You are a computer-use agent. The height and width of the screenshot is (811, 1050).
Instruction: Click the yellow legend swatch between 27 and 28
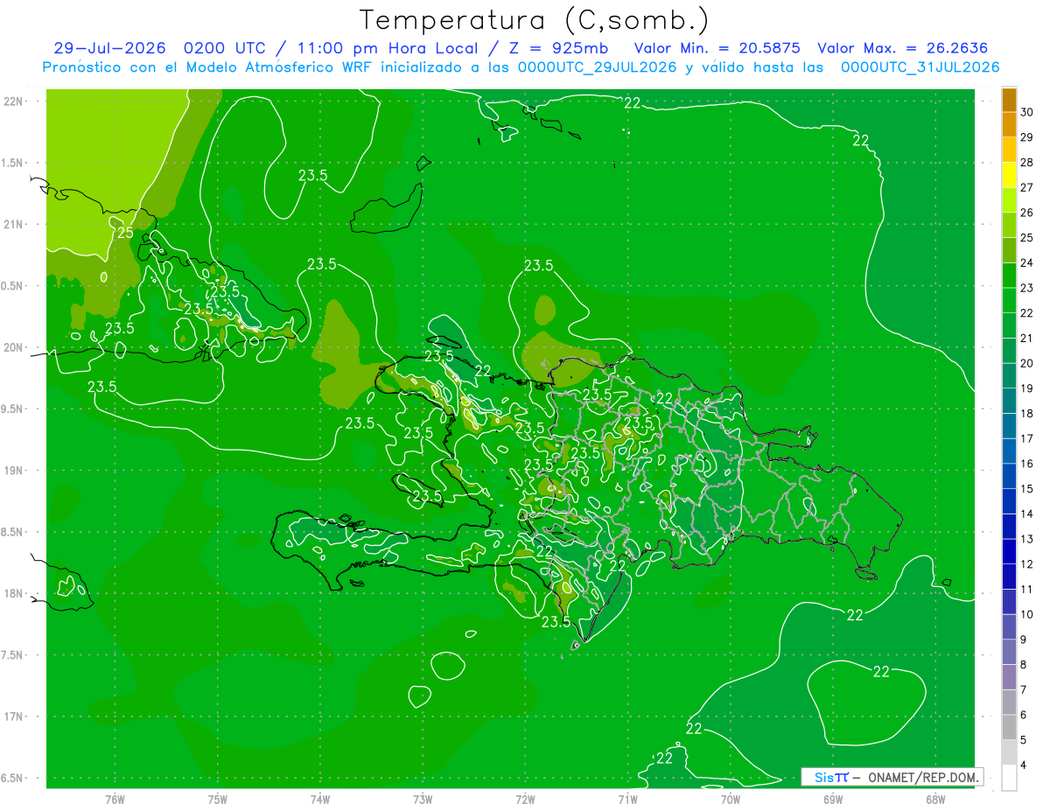1009,175
